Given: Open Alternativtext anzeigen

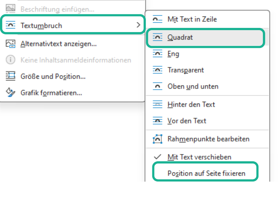Looking at the screenshot, I should point(58,44).
